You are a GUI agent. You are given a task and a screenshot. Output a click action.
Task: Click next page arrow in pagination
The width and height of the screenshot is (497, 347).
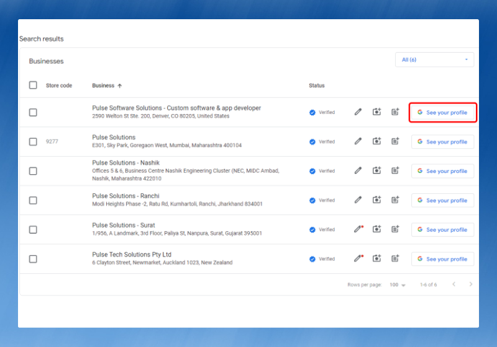(471, 284)
